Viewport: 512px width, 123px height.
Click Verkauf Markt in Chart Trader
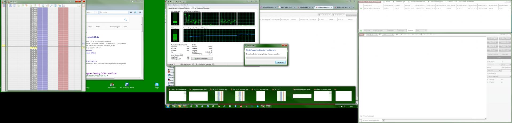505,38
